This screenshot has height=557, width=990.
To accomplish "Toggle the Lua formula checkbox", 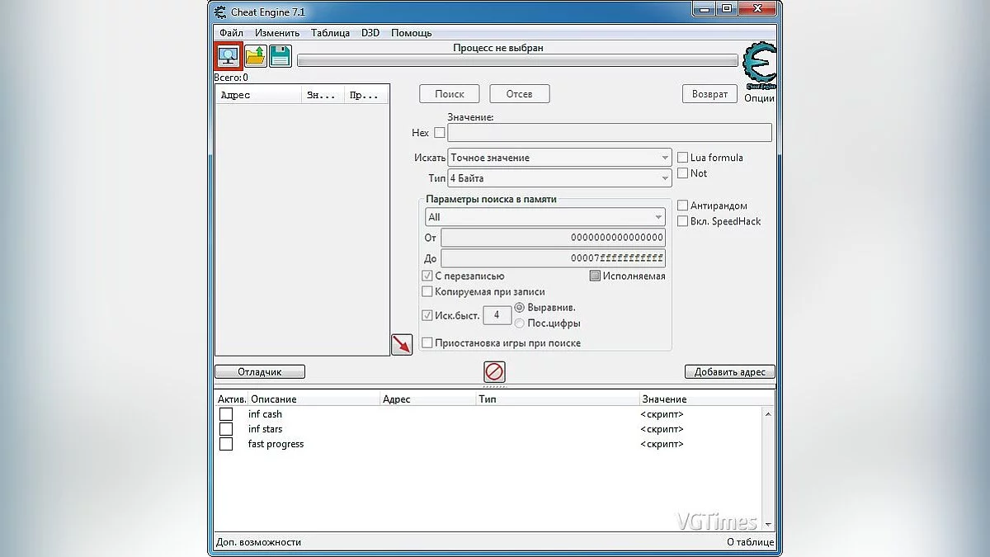I will click(x=682, y=157).
